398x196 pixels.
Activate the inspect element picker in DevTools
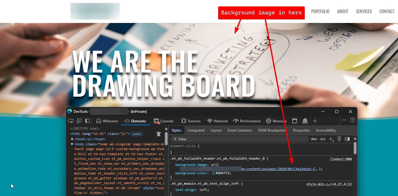point(71,121)
